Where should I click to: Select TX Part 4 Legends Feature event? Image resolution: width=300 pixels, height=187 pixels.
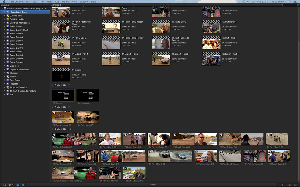[x=25, y=91]
